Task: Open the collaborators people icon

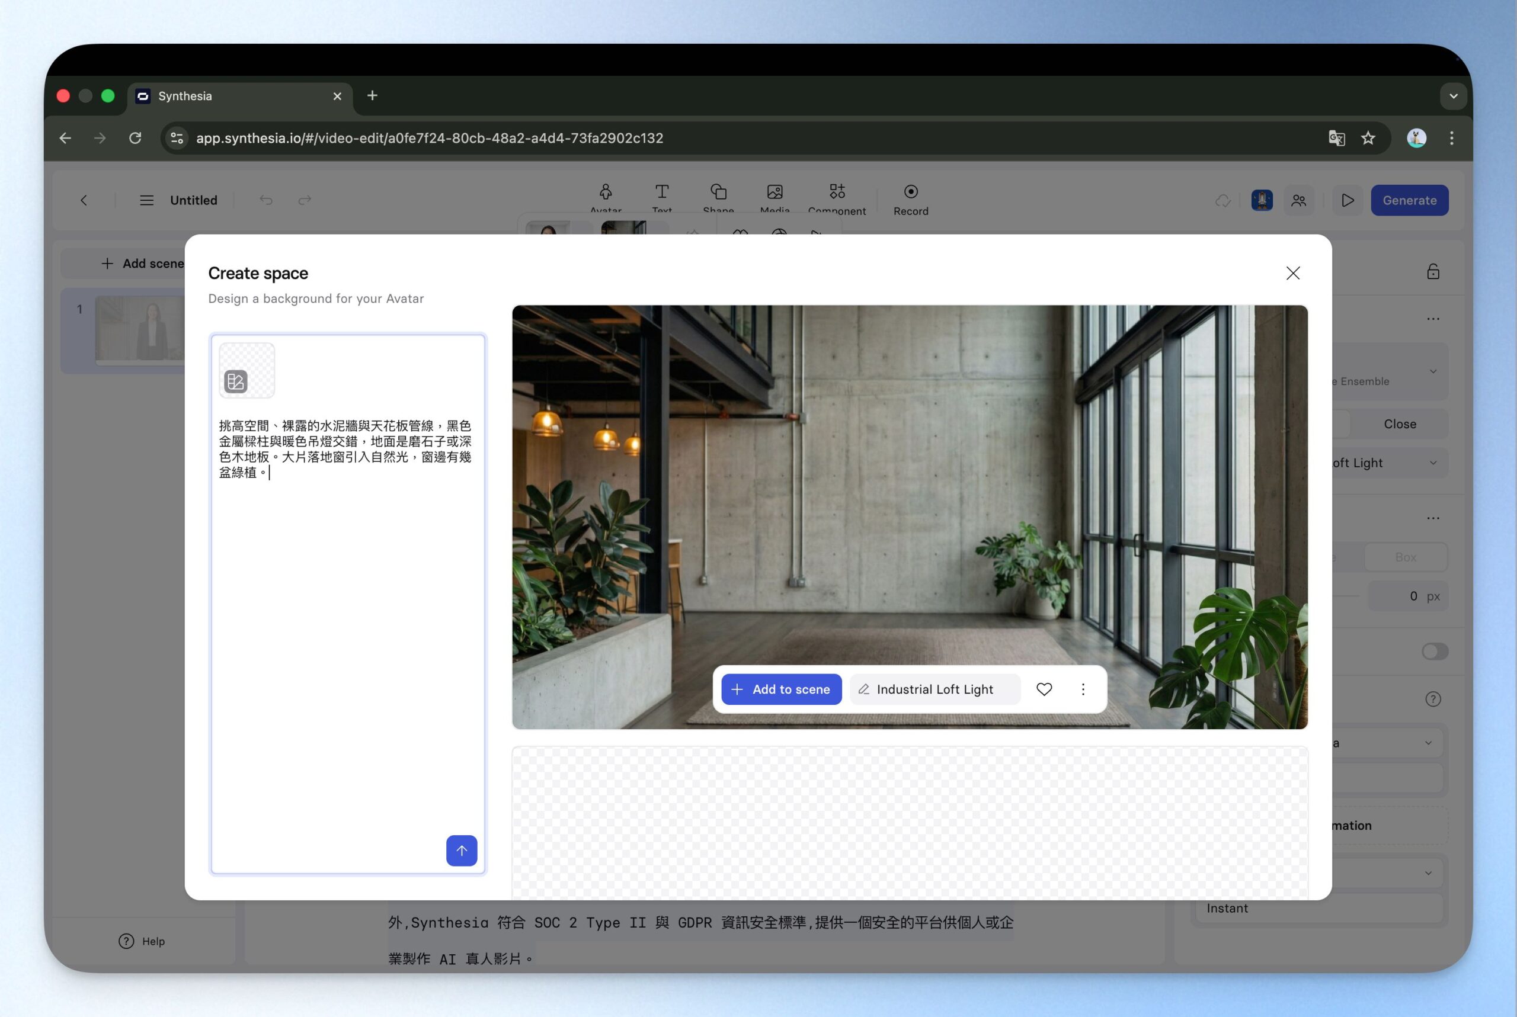Action: pos(1298,200)
